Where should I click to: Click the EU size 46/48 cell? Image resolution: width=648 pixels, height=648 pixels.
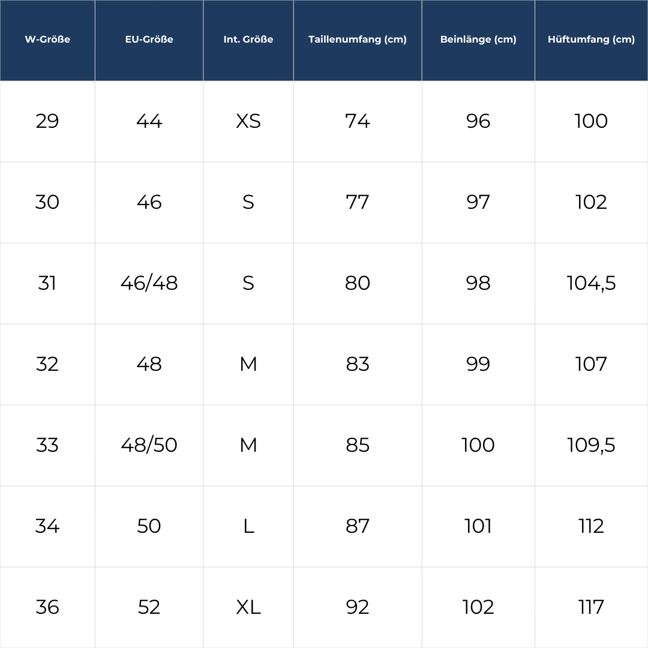[x=149, y=283]
